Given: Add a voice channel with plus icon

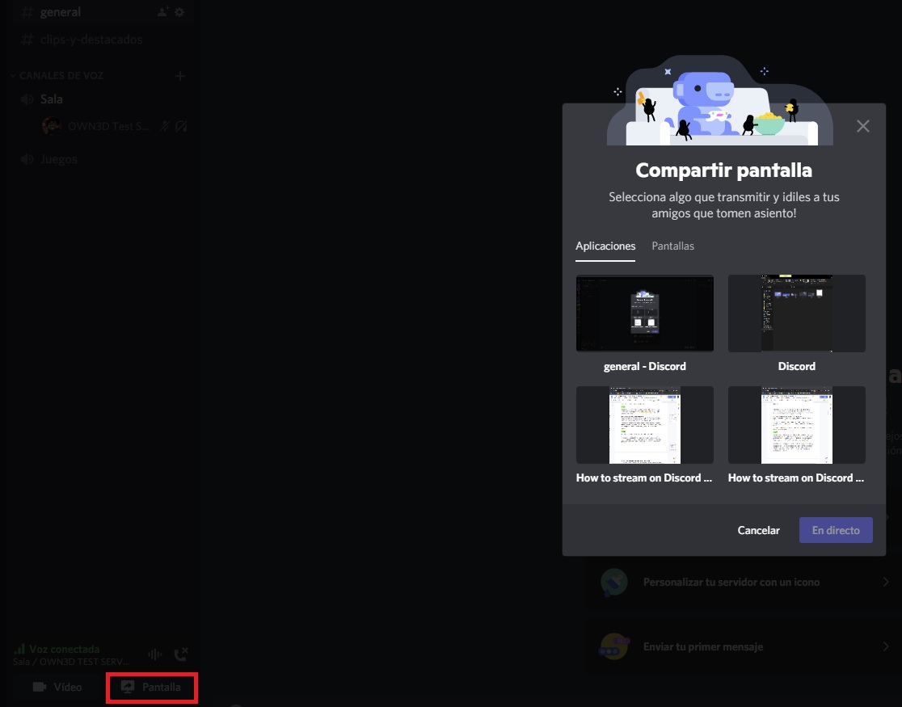Looking at the screenshot, I should (180, 76).
